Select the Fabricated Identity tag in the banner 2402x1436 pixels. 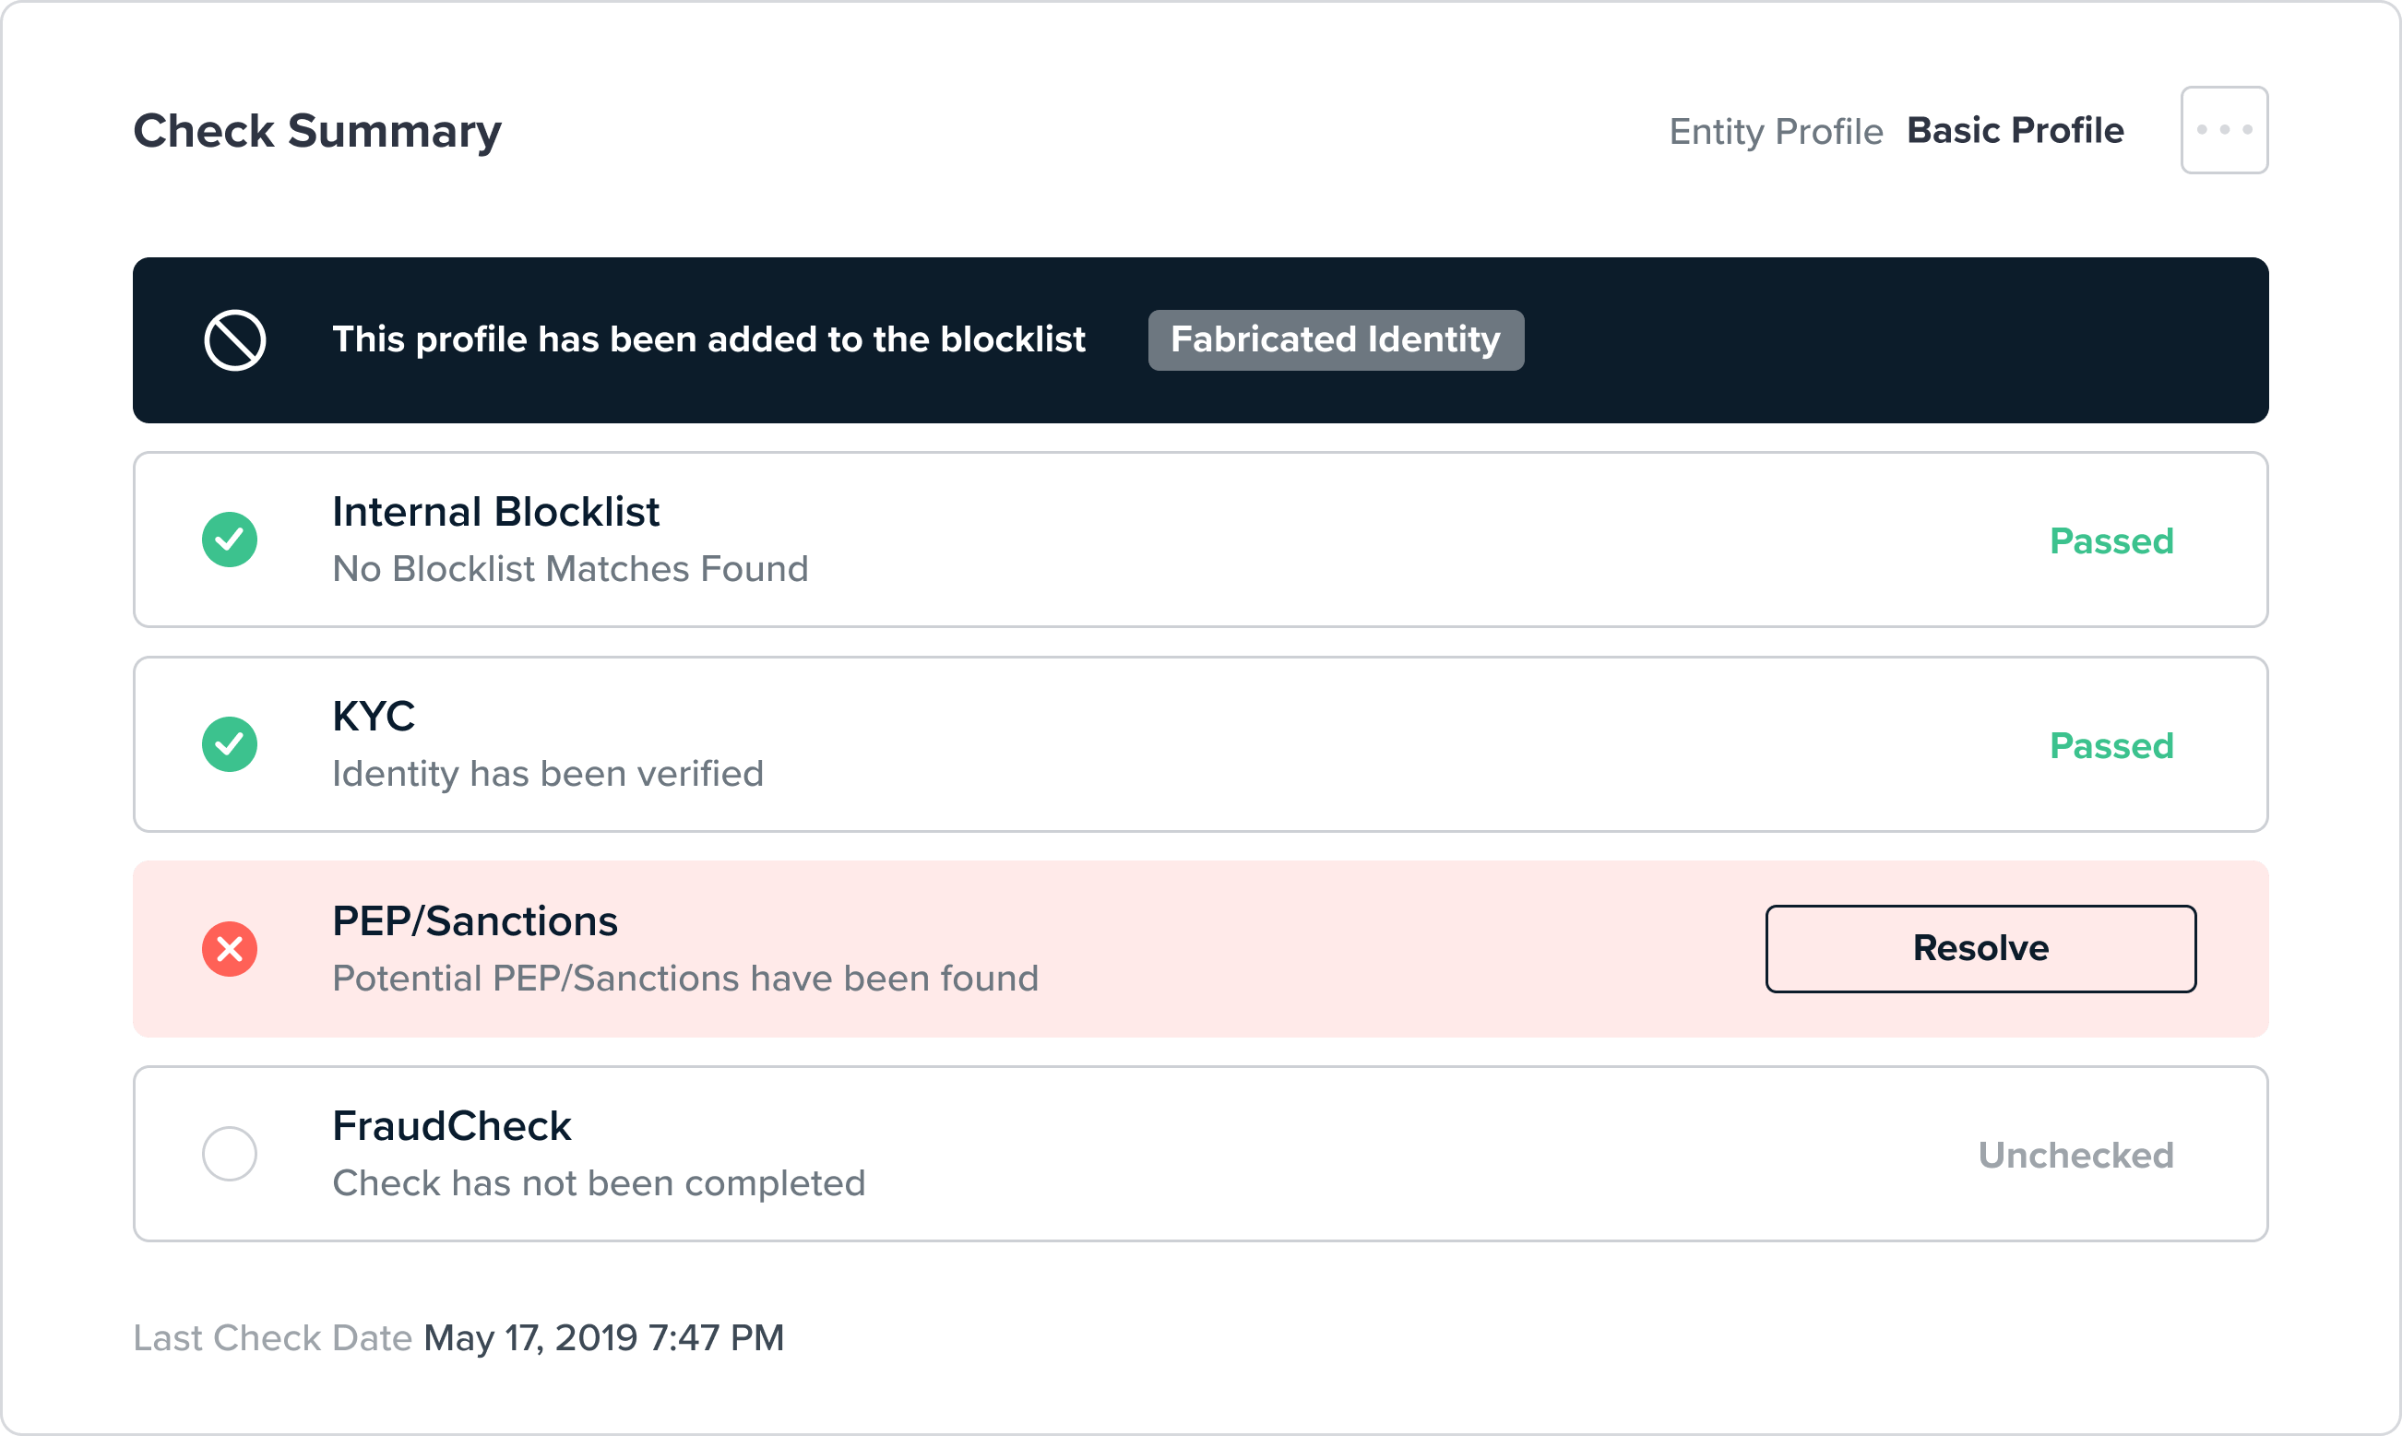[1335, 339]
